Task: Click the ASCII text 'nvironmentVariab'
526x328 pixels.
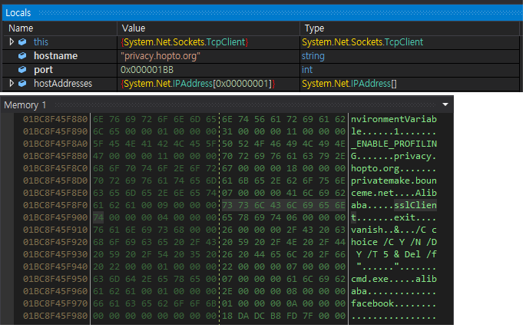Action: [x=394, y=119]
